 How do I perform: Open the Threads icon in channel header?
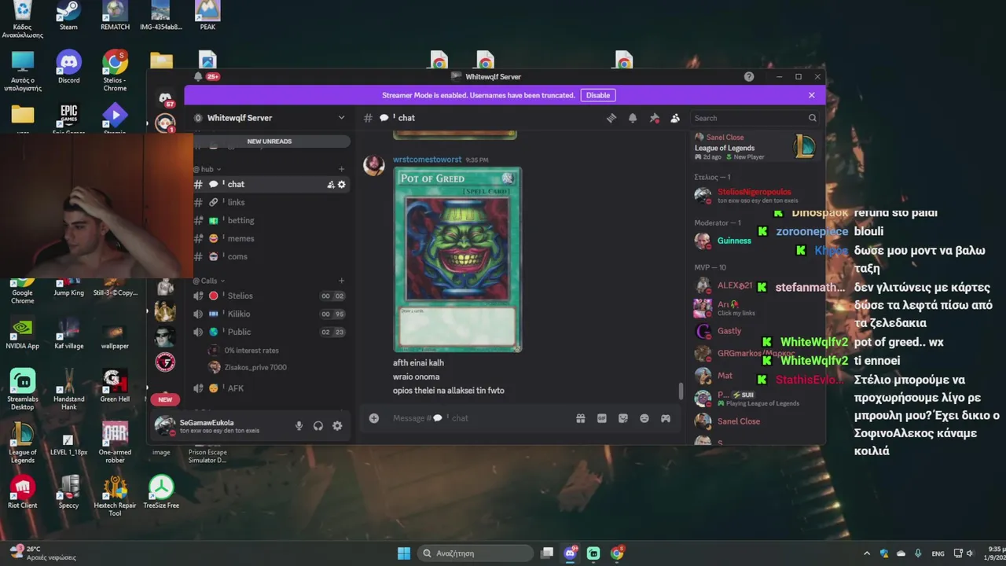pos(611,118)
